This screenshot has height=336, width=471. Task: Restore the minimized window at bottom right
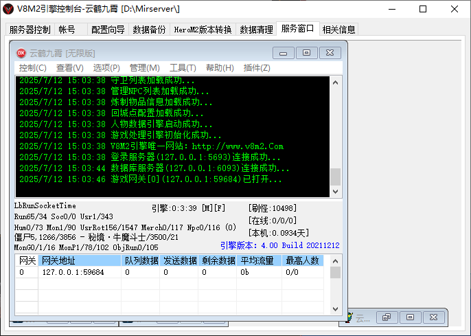pos(387,317)
